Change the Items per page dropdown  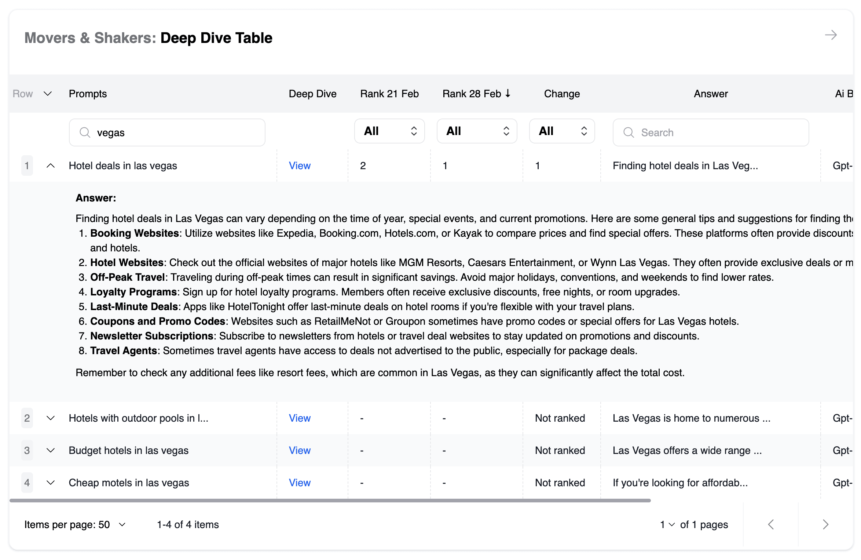point(75,524)
